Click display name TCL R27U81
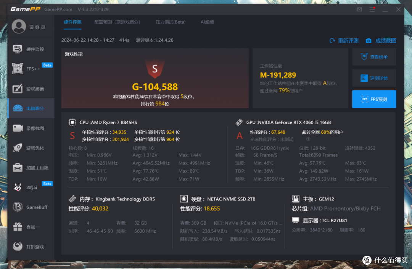Screen dimensions: 412x269 tap(334, 221)
